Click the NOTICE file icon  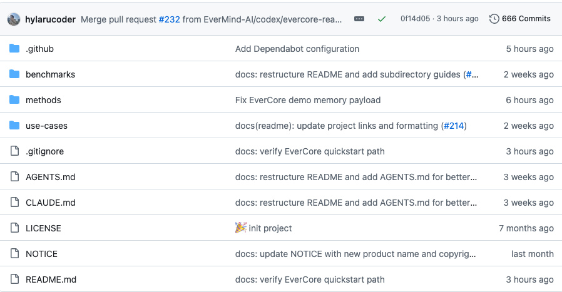14,254
